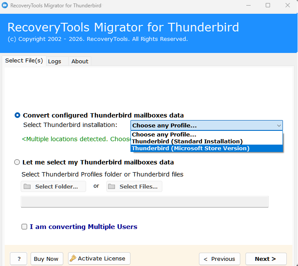Enable I am converting Multiple Users checkbox

pyautogui.click(x=24, y=226)
